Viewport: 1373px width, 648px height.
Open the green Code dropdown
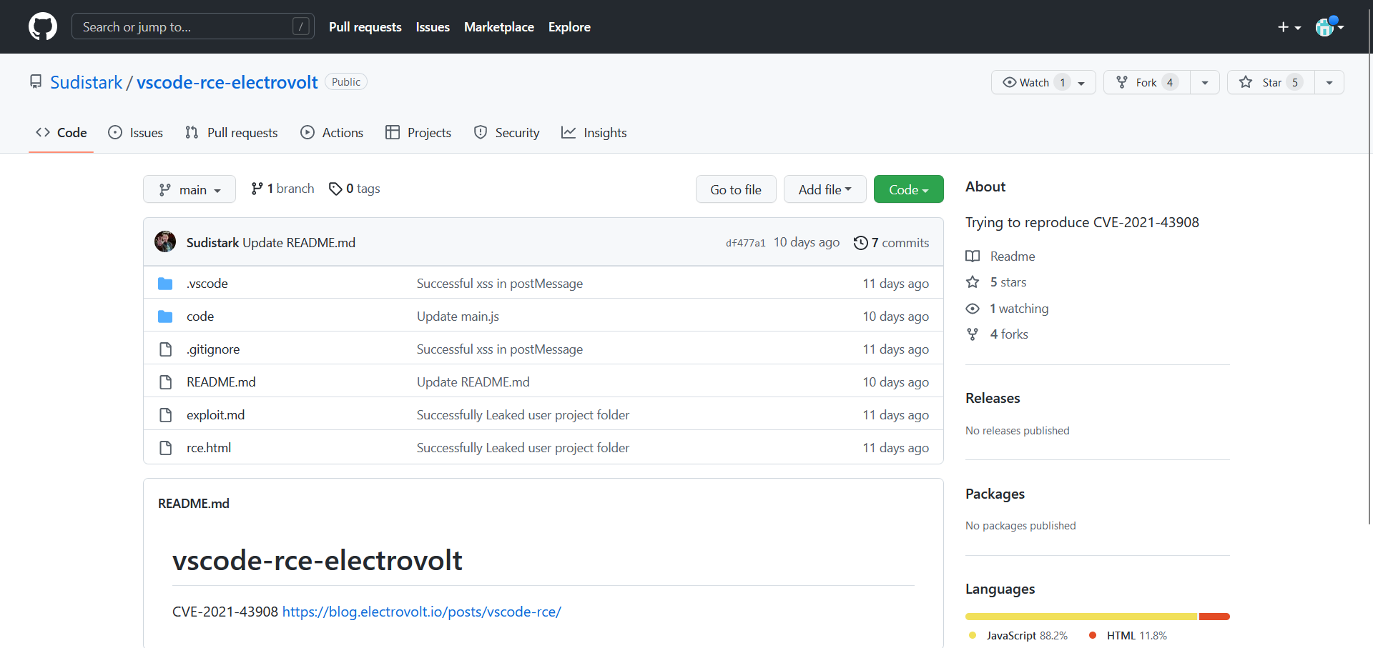pyautogui.click(x=909, y=189)
